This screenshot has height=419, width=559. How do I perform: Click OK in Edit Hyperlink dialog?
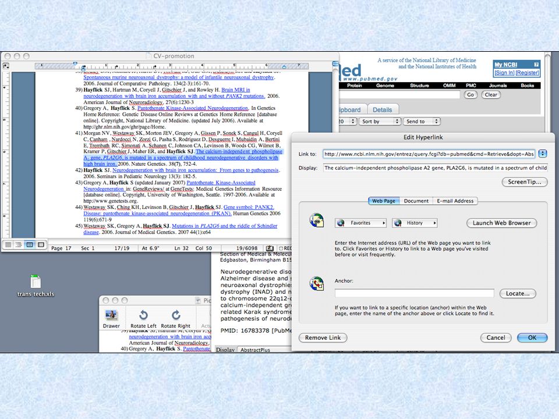coord(532,338)
